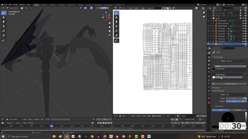Image resolution: width=248 pixels, height=139 pixels.
Task: Click the Blender logo menu
Action: (x=2, y=5)
